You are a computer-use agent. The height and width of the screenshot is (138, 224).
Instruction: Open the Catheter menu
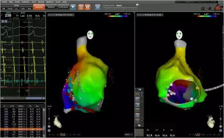click(x=26, y=2)
